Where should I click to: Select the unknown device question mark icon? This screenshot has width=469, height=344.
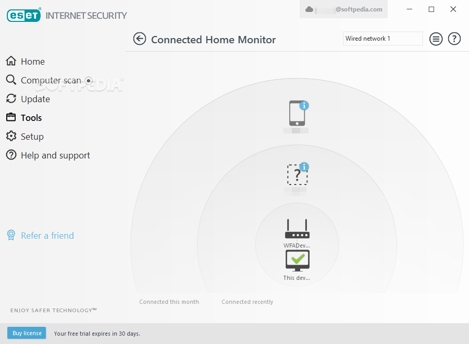tap(297, 175)
